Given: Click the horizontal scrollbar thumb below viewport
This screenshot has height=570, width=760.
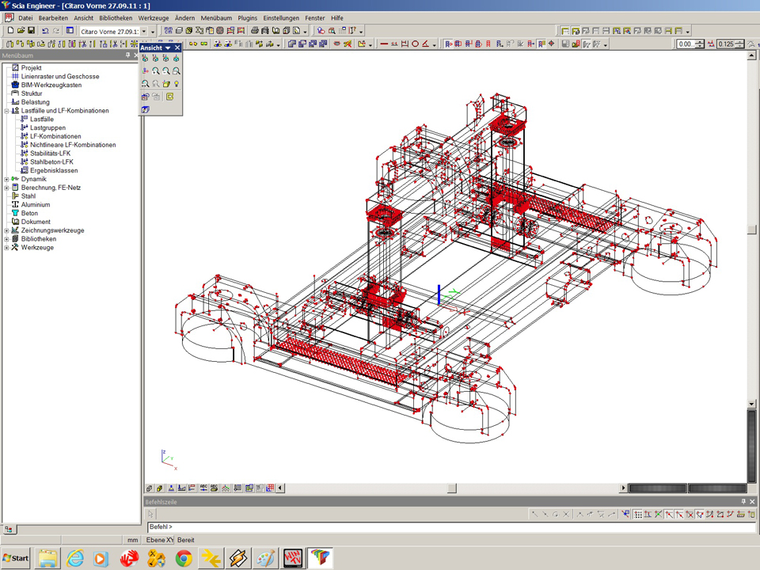Looking at the screenshot, I should pos(452,488).
